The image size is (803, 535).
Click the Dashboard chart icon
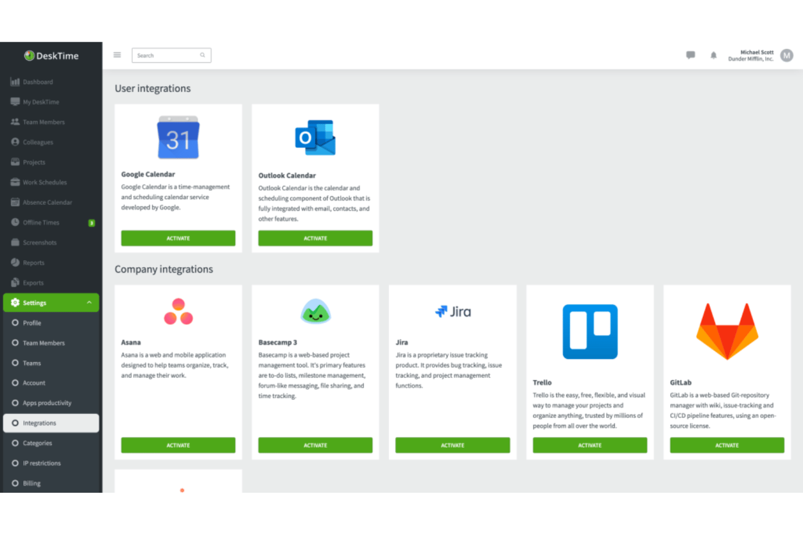[x=15, y=82]
